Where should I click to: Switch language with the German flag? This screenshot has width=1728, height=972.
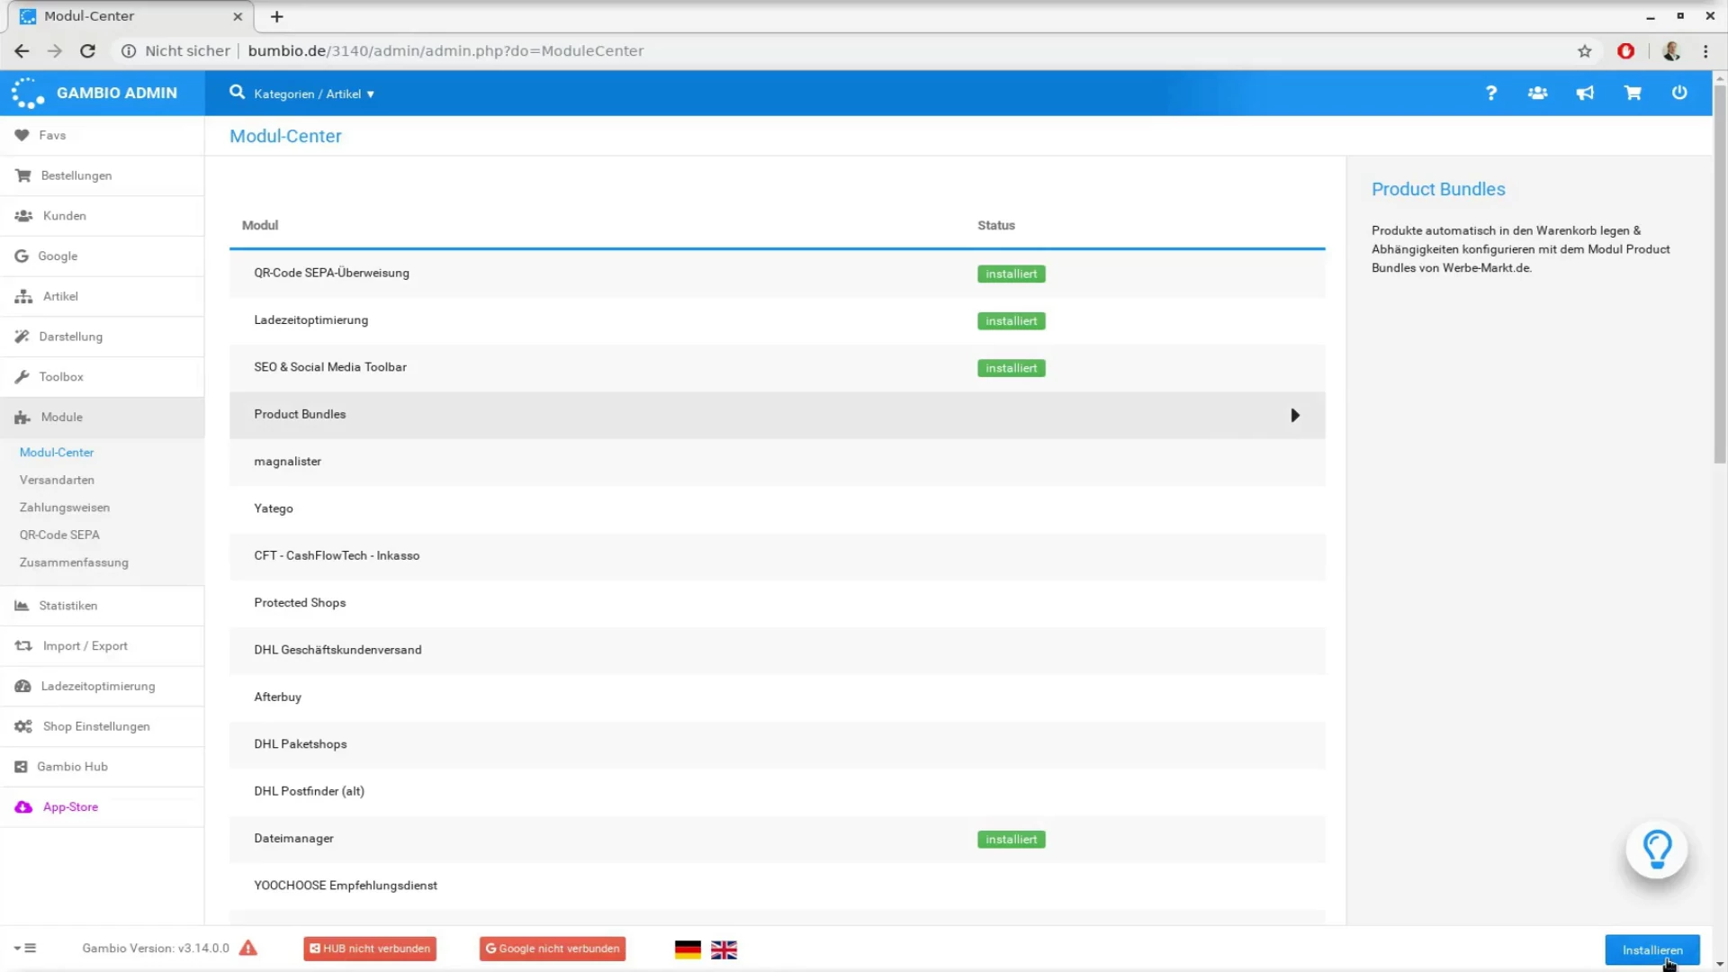click(x=688, y=949)
